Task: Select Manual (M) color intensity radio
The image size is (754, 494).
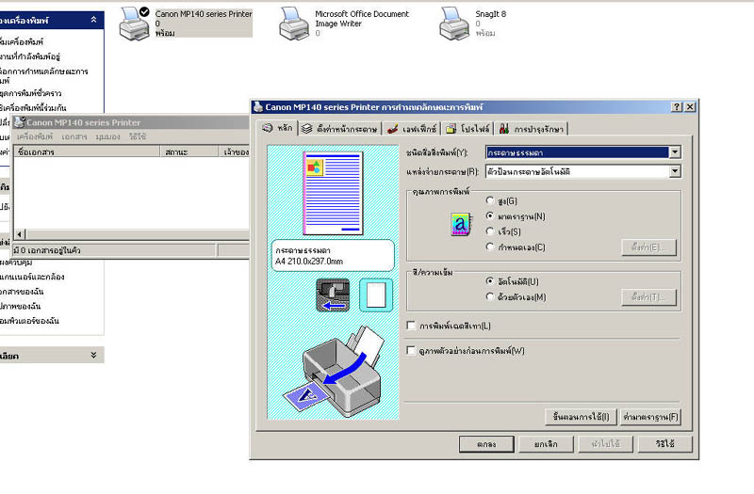Action: [490, 296]
